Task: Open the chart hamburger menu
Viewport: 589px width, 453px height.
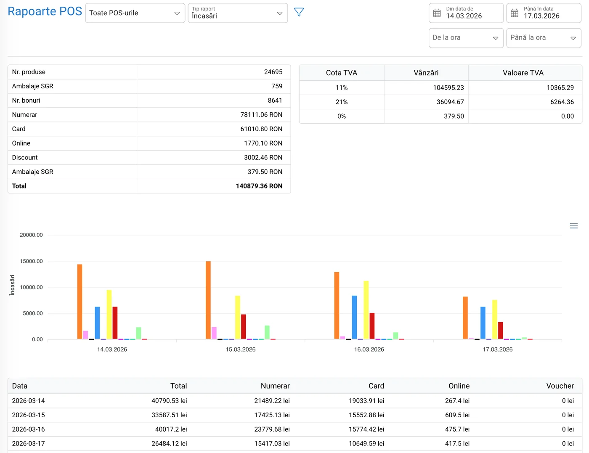Action: click(573, 226)
